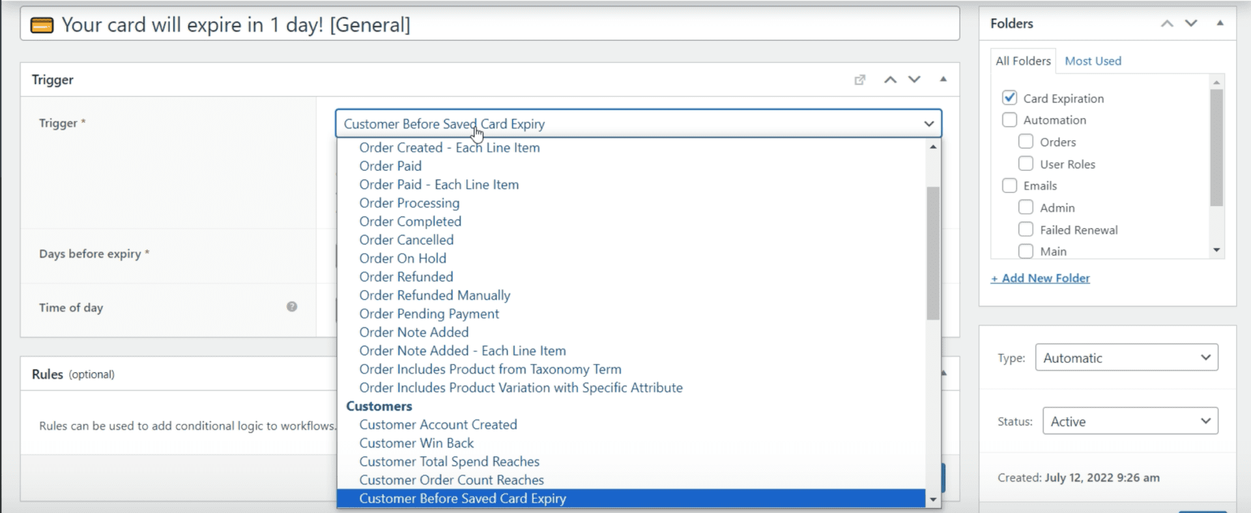
Task: Switch to the Most Used tab
Action: (x=1093, y=61)
